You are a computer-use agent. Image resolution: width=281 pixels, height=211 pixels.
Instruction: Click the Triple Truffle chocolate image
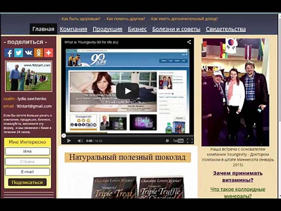161,188
